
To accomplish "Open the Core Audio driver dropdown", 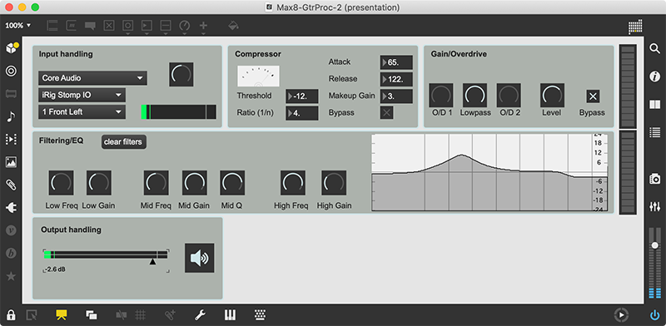I will 92,78.
